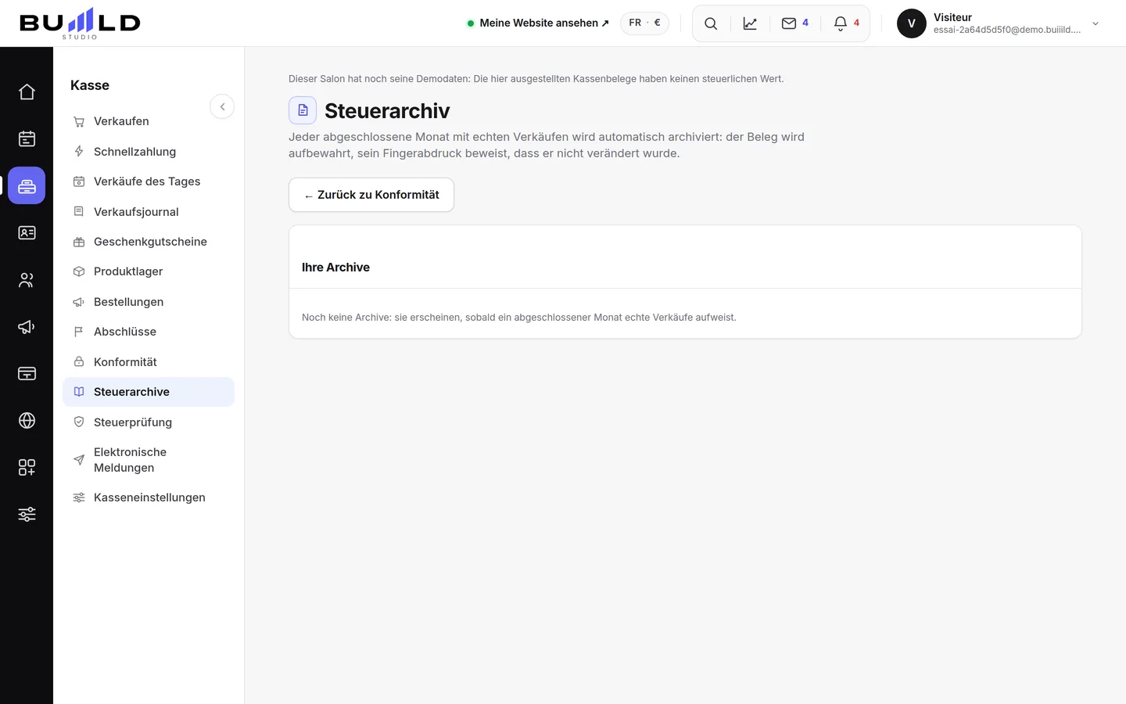Click the Zurück zu Konformität button

[371, 195]
